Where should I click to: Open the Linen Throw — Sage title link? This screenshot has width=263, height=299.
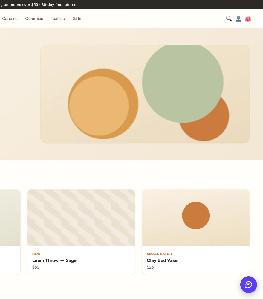click(x=54, y=260)
